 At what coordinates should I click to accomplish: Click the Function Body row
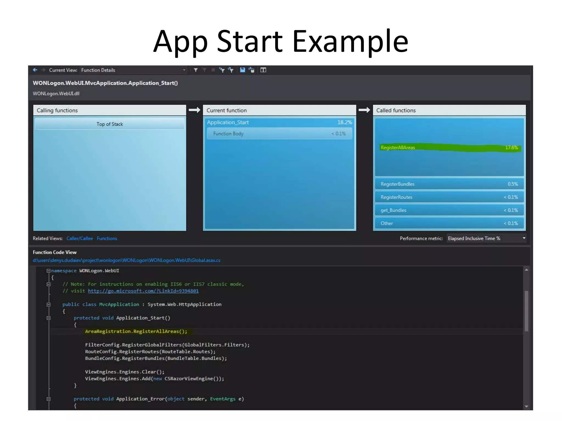[x=279, y=133]
